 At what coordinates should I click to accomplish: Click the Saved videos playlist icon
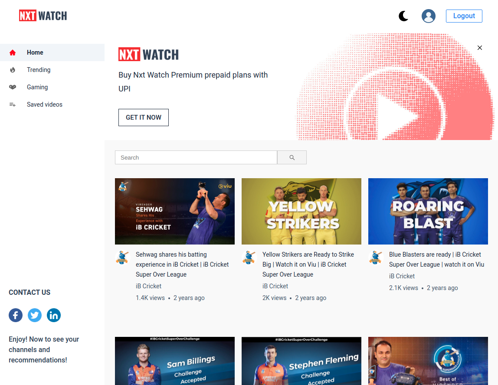[13, 104]
